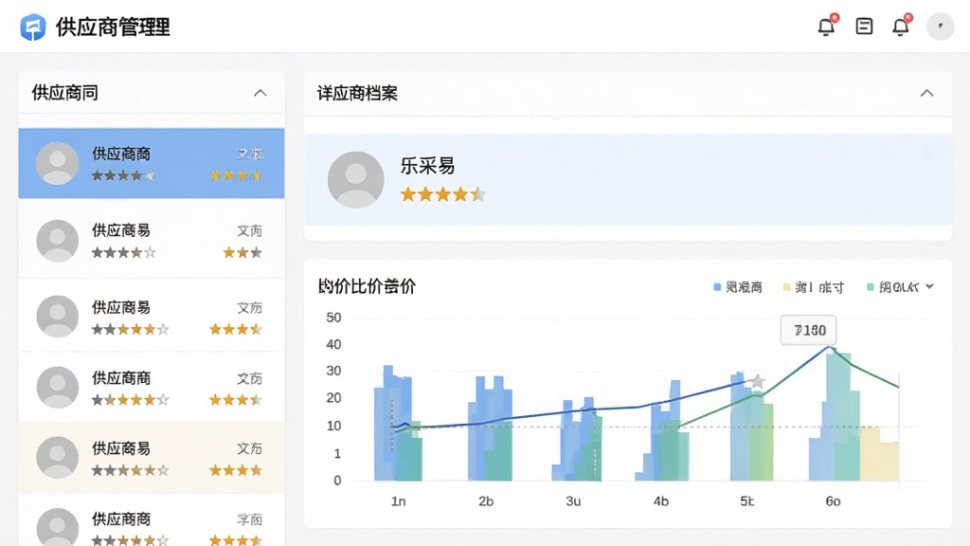Screen dimensions: 970x546
Task: Toggle the yellow legend series in chart
Action: (x=814, y=287)
